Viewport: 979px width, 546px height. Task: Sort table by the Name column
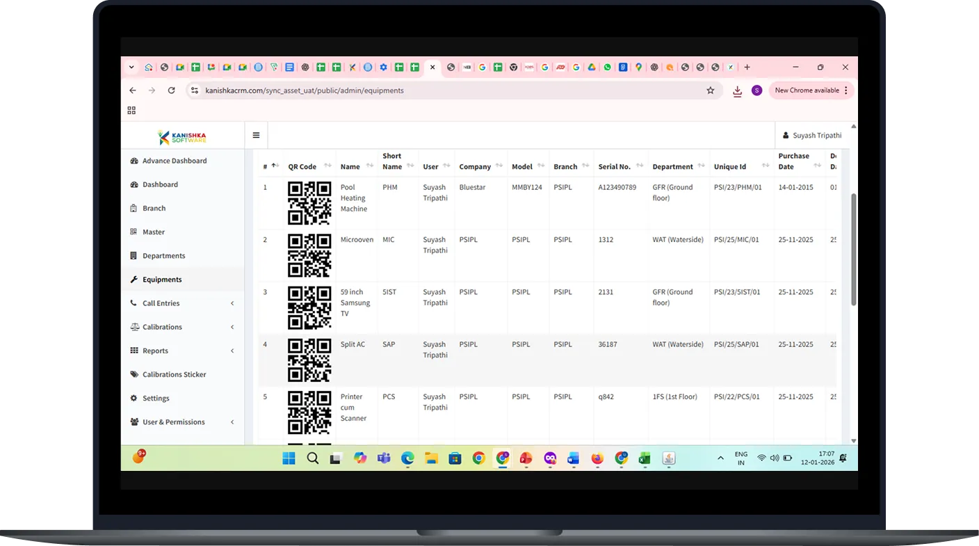(x=357, y=166)
